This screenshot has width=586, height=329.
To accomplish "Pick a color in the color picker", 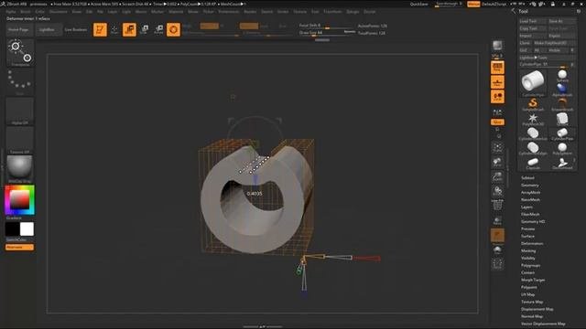I will (x=19, y=200).
